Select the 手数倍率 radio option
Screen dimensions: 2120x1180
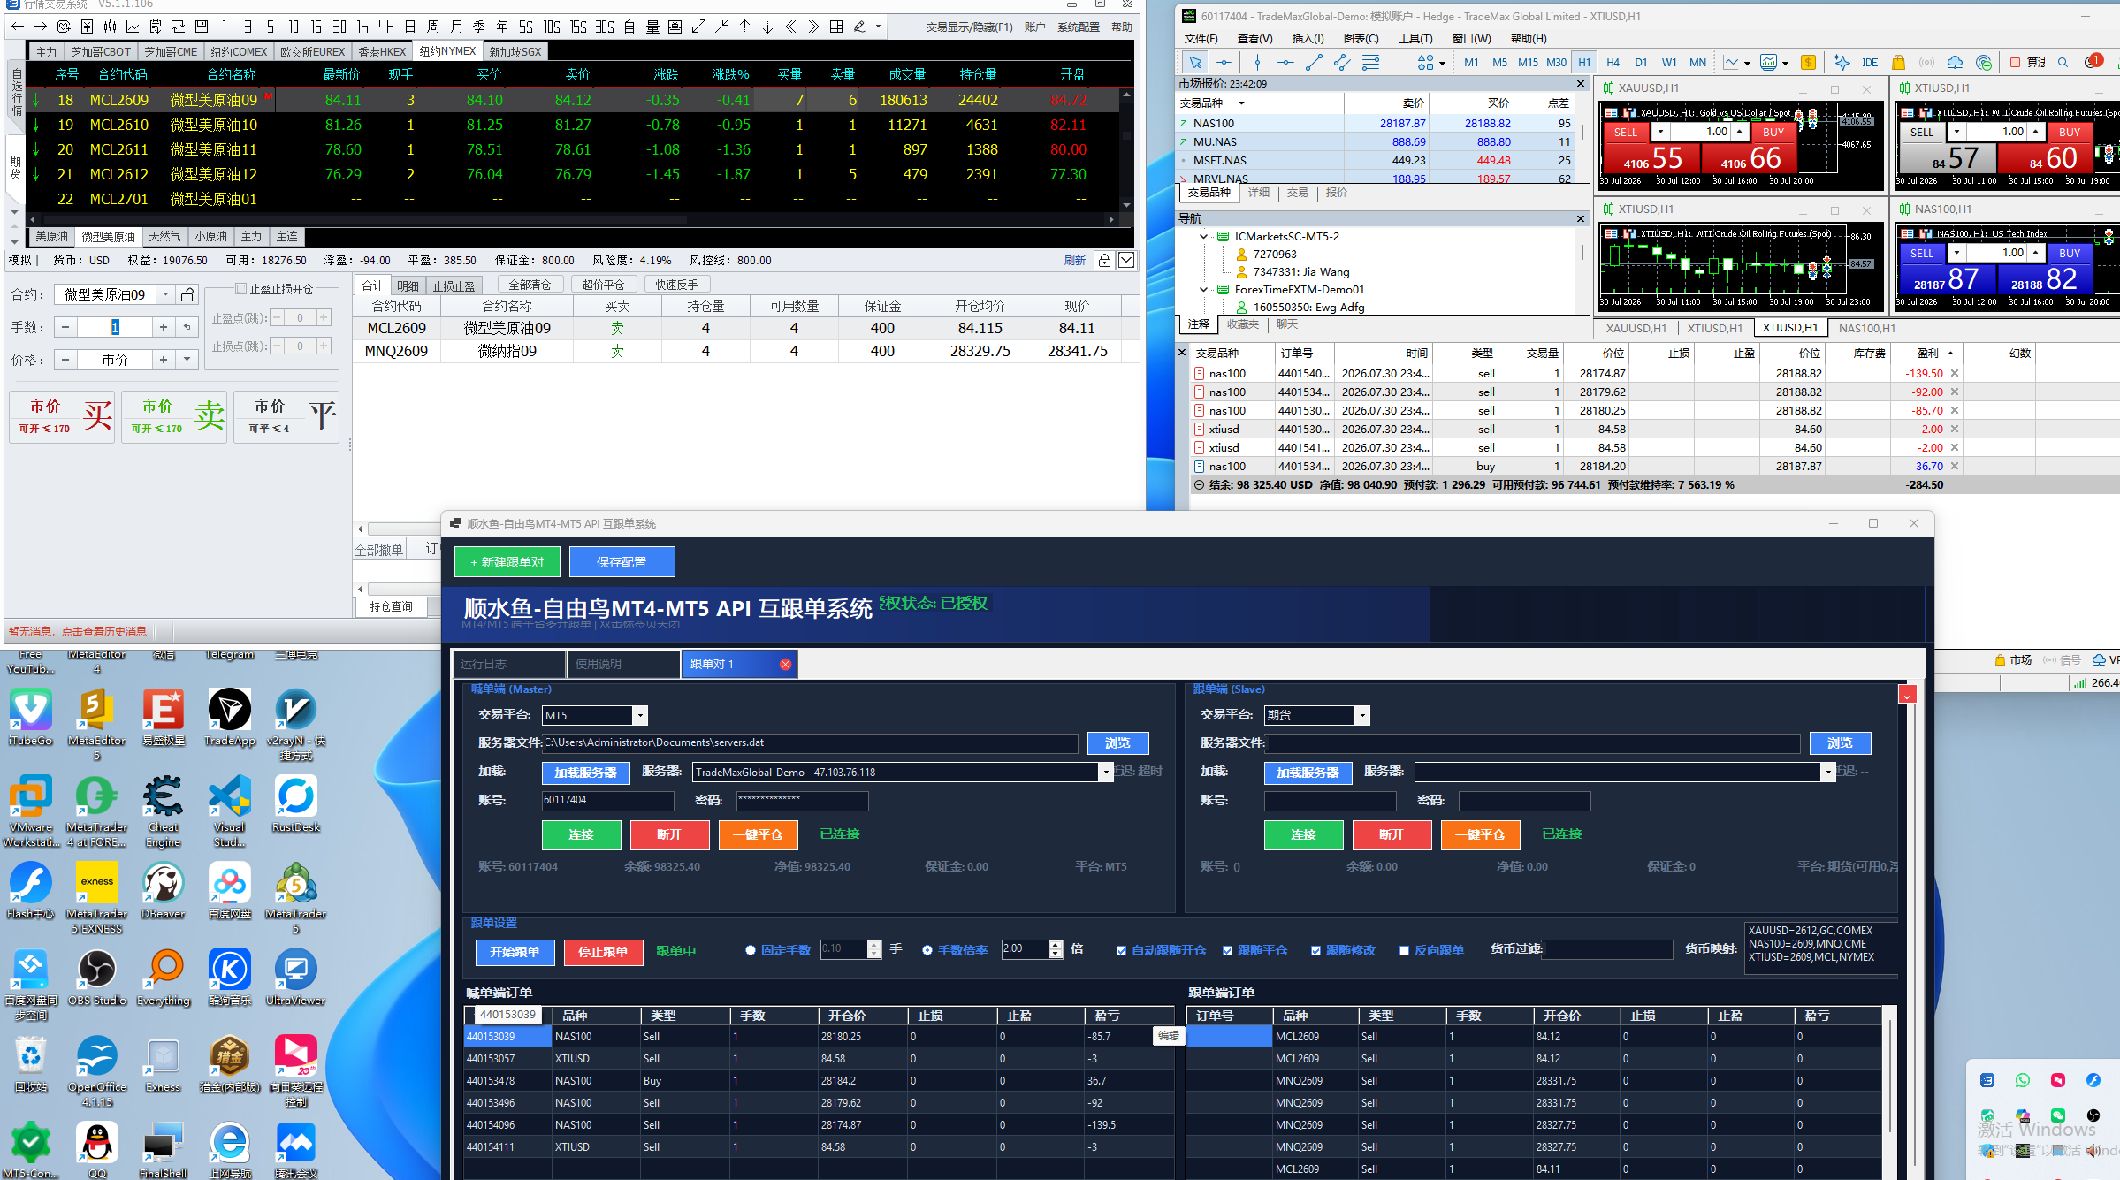[x=927, y=950]
